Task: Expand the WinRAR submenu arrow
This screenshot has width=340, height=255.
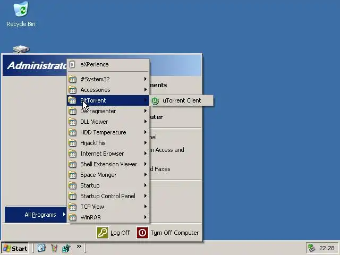Action: (x=146, y=217)
